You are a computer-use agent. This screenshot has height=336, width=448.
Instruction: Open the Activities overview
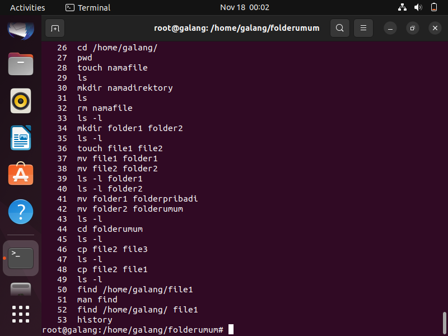point(27,7)
